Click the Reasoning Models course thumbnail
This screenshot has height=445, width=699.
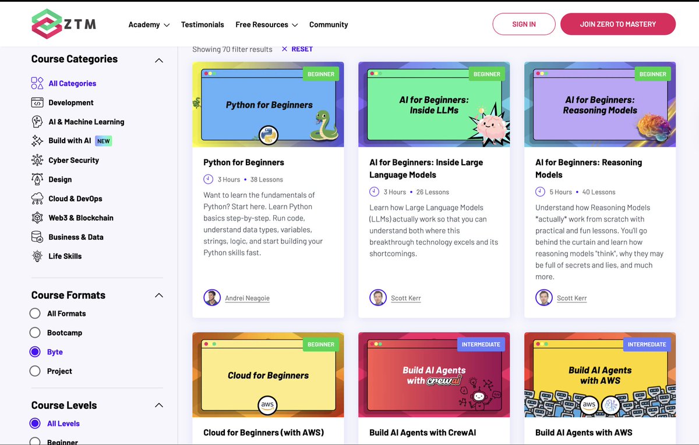click(600, 105)
